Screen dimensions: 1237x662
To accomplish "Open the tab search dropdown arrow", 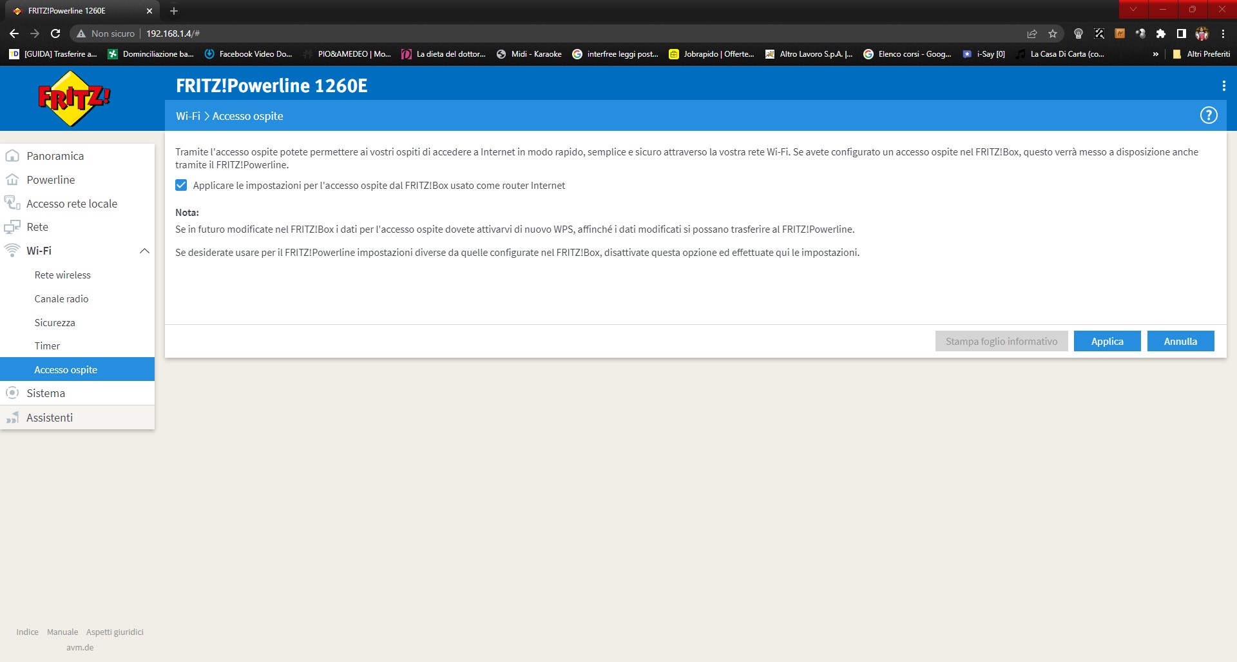I will click(x=1133, y=9).
